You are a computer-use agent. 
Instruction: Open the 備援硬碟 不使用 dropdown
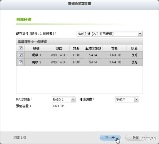click(127, 100)
